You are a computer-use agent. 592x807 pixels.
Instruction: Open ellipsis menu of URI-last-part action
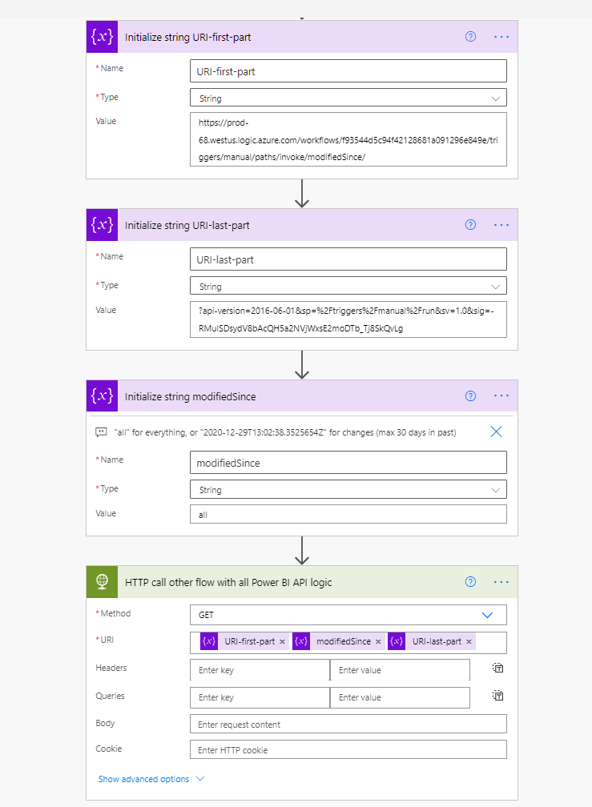(x=501, y=225)
